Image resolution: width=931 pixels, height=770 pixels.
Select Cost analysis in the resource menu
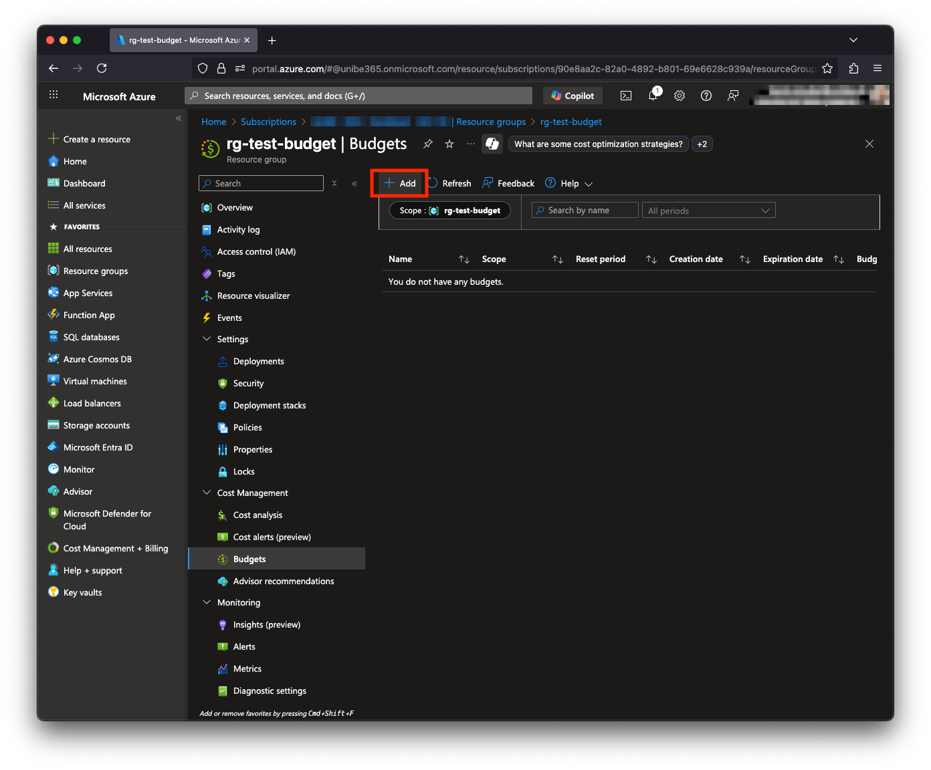tap(257, 515)
